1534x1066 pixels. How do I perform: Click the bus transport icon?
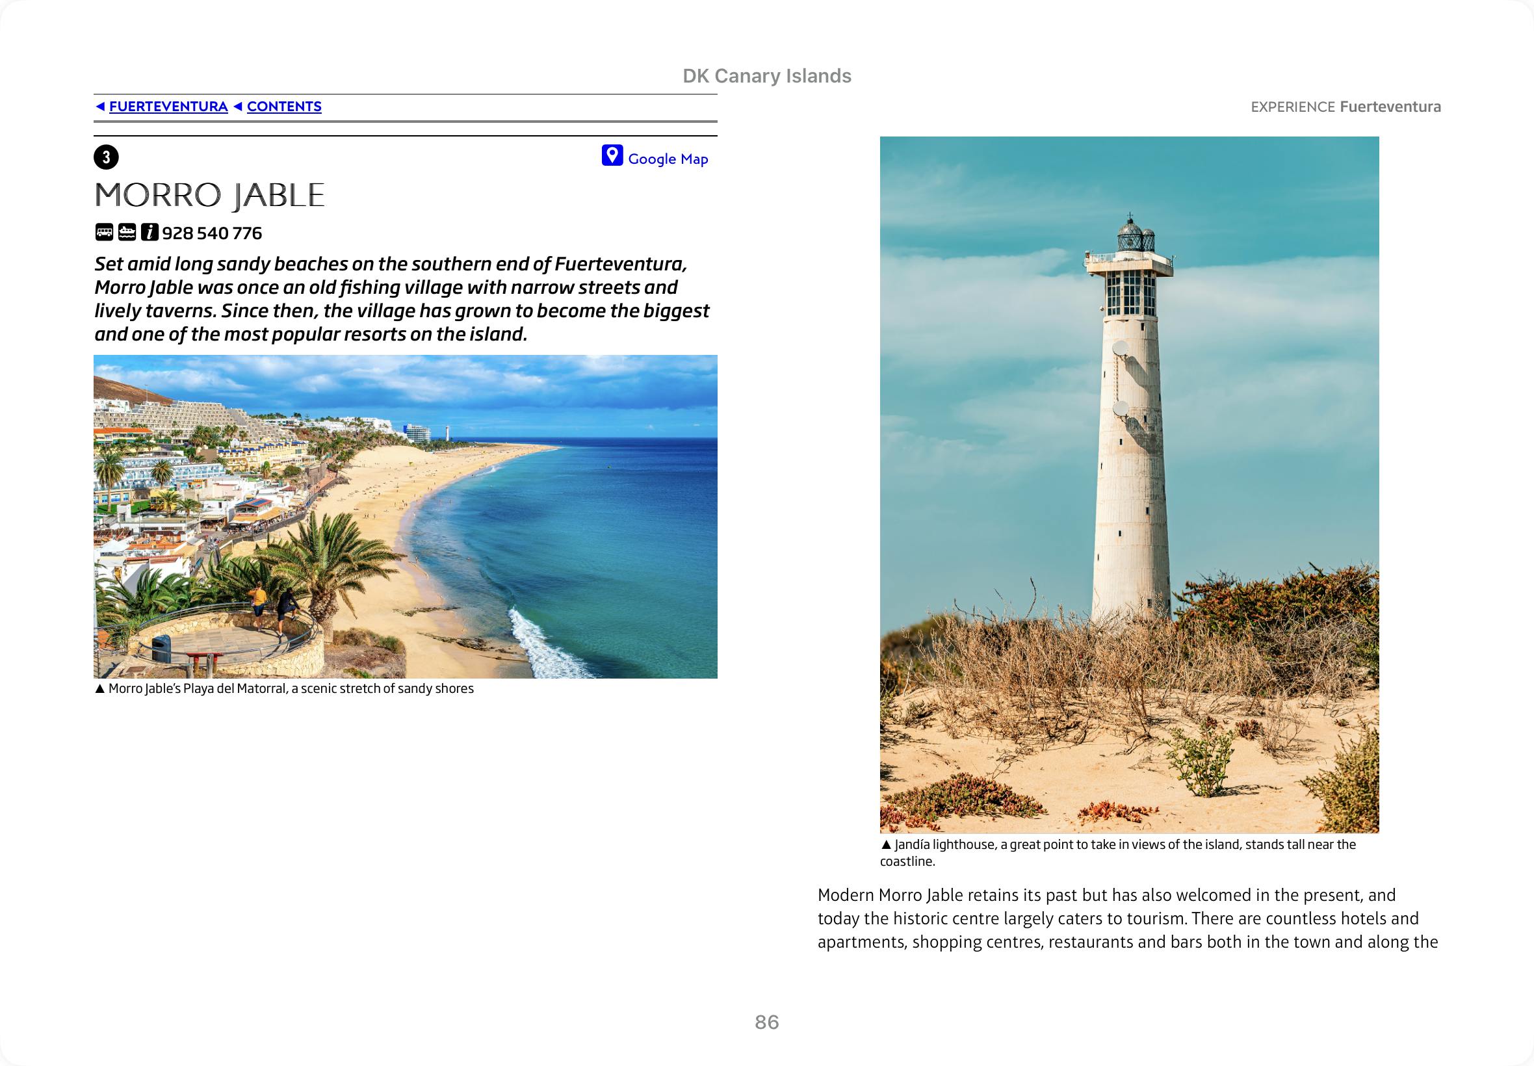[x=104, y=233]
